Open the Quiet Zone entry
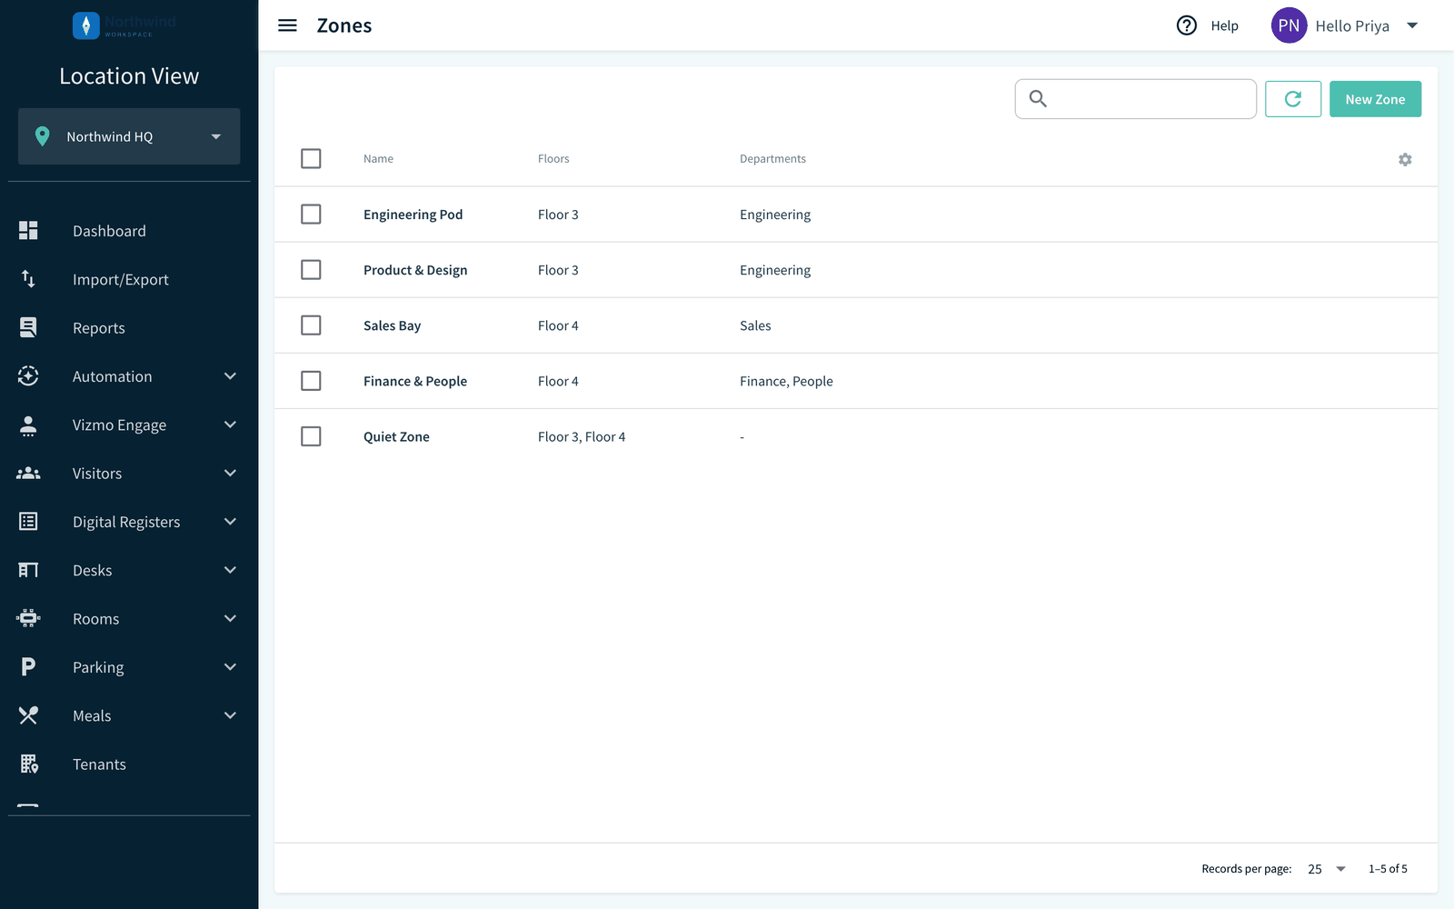Screen dimensions: 1454x909 tap(396, 436)
